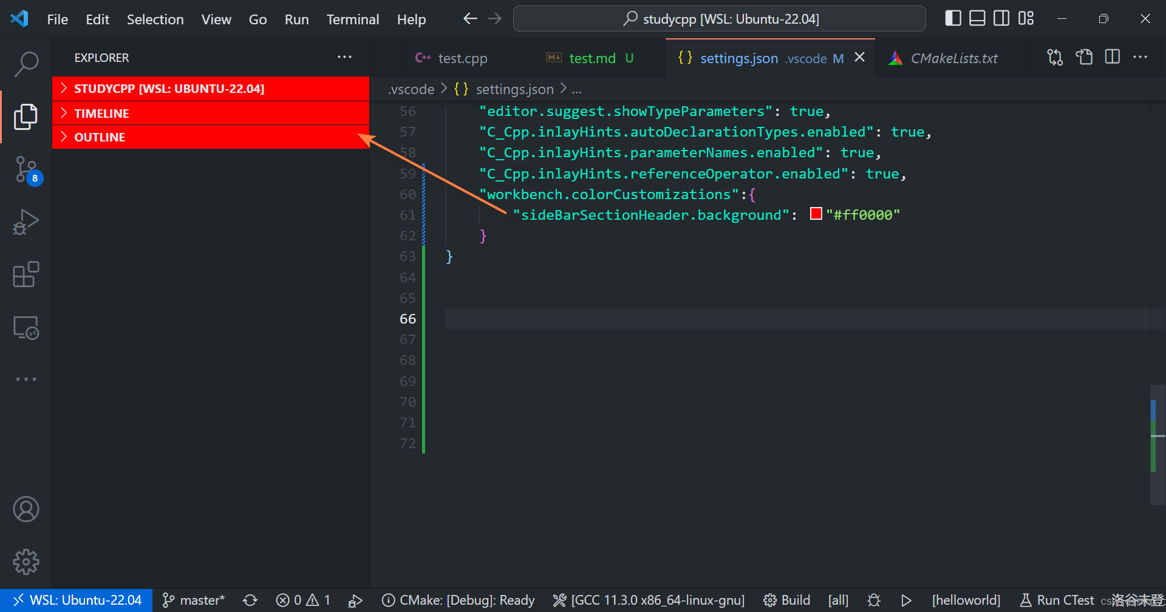1166x612 pixels.
Task: Launch CMake debugger bug icon
Action: tap(874, 600)
